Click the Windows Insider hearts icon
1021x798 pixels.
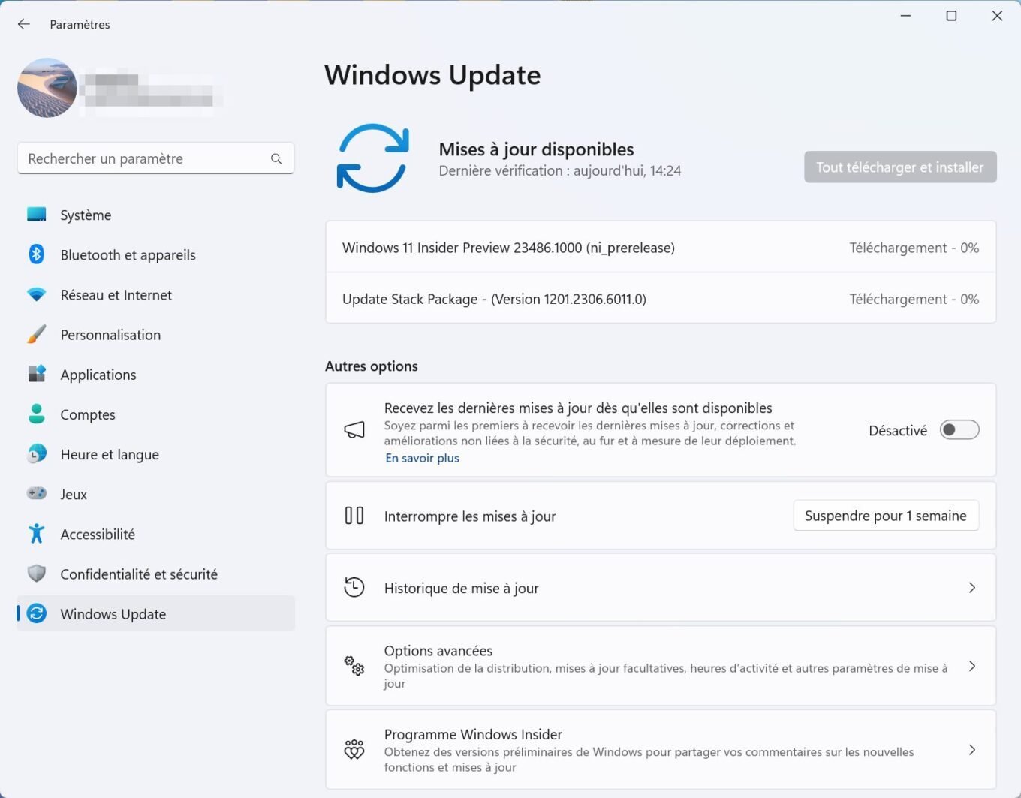(x=354, y=749)
